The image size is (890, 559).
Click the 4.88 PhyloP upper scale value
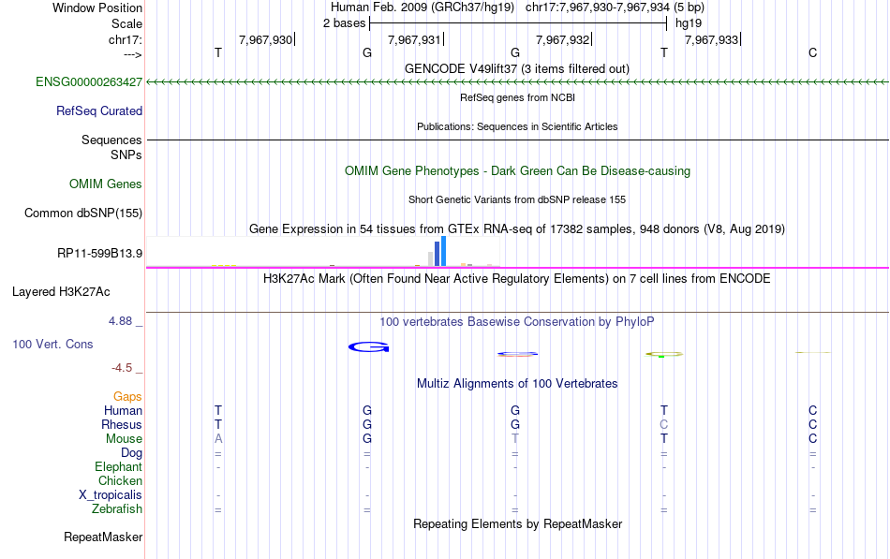click(120, 322)
